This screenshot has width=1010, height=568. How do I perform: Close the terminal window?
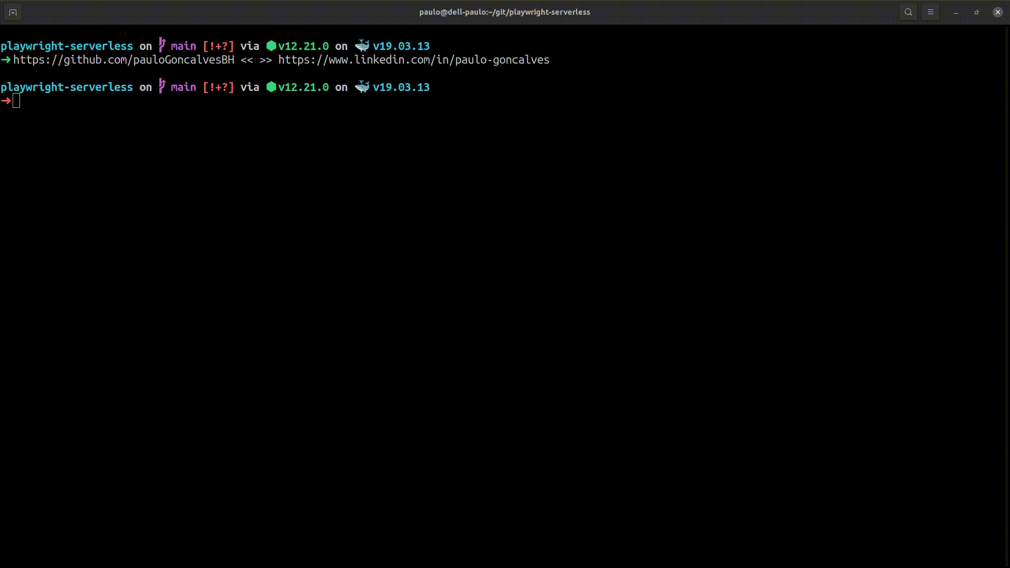[997, 12]
